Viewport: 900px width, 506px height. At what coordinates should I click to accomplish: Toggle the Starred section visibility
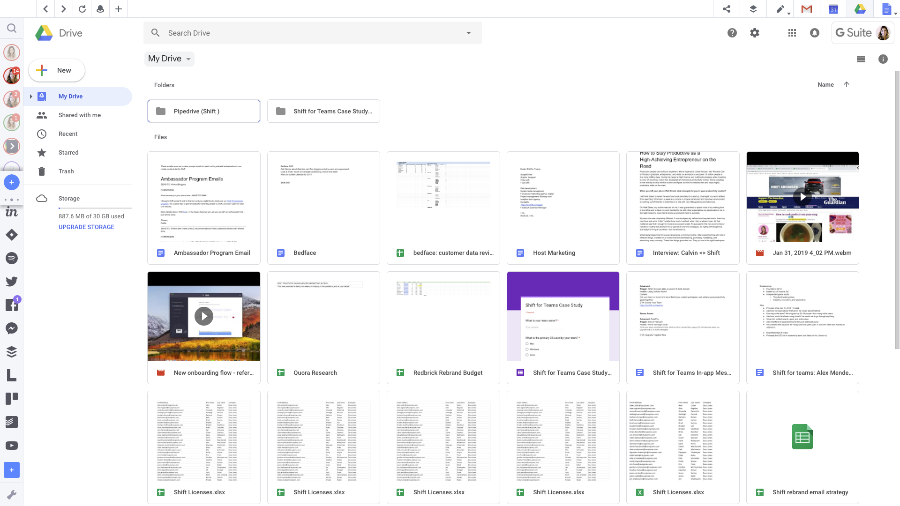coord(68,152)
